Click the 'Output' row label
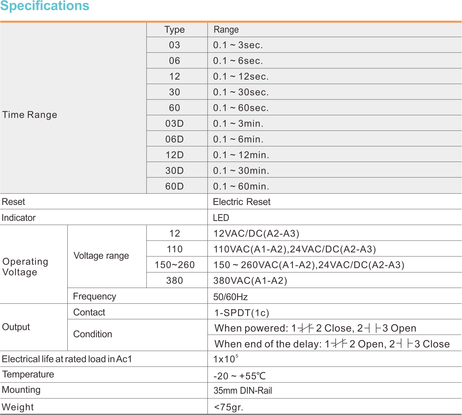Viewport: 462px width, 415px height. (16, 327)
